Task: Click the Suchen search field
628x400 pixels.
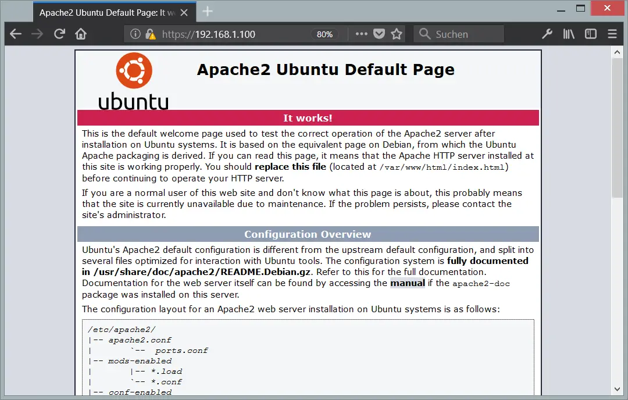Action: coord(459,34)
